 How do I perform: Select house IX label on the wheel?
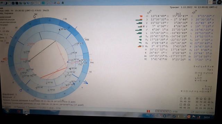pos(66,19)
